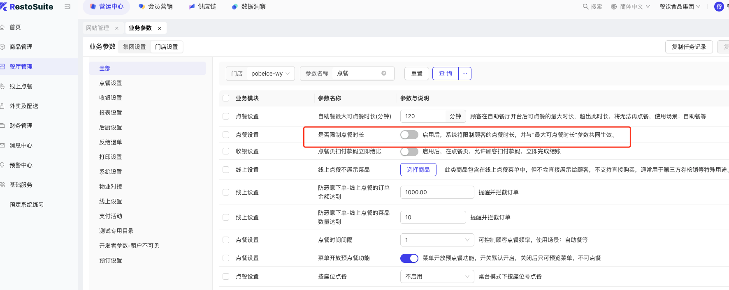Expand the 按座位点餐 不启用 dropdown

tap(437, 276)
